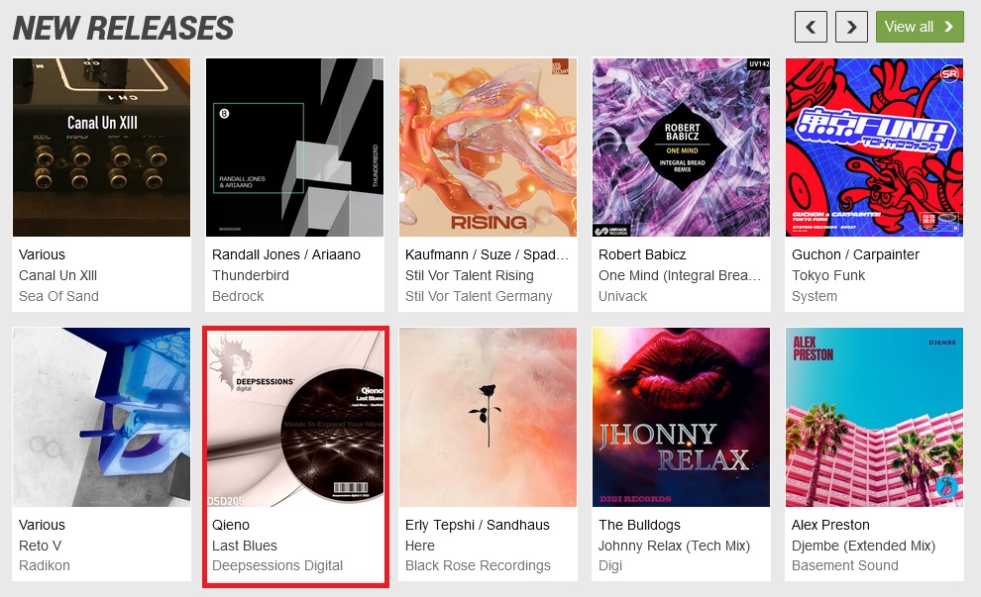Select the Rising cover art
Screen dimensions: 981x597
[488, 148]
